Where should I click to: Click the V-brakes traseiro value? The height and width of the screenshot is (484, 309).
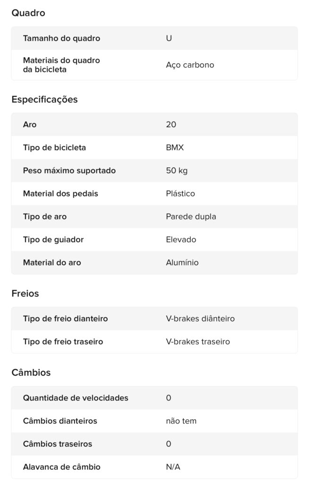pyautogui.click(x=198, y=342)
